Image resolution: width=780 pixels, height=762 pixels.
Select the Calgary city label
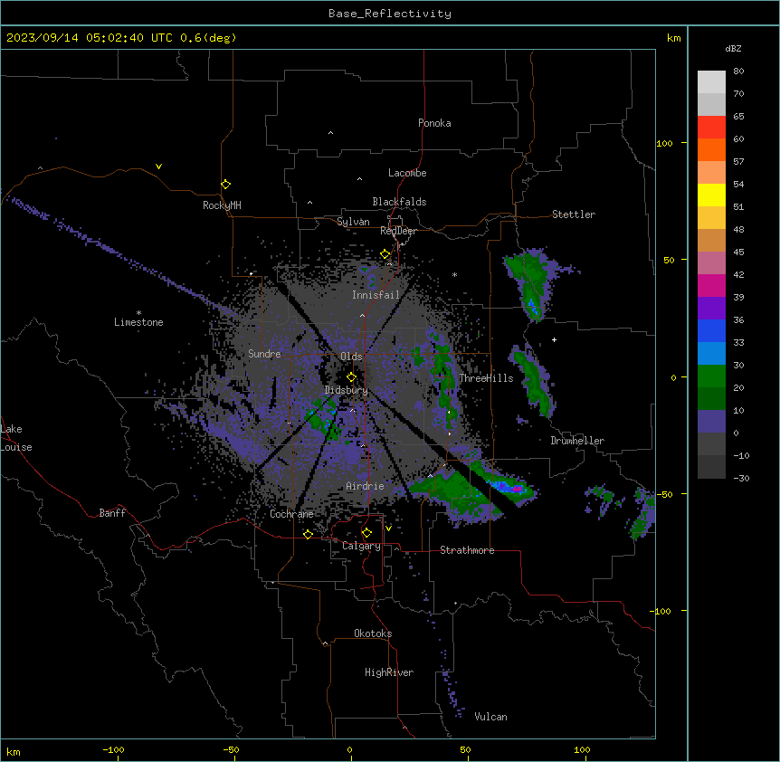(x=362, y=546)
